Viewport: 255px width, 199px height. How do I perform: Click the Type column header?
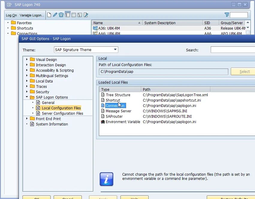click(120, 89)
